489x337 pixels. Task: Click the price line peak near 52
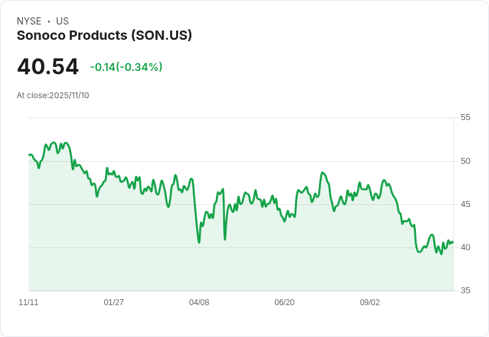(x=54, y=143)
